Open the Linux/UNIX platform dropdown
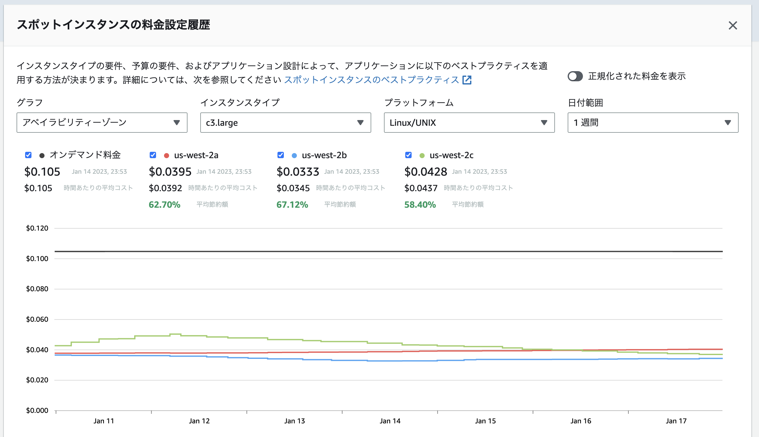The width and height of the screenshot is (759, 437). [x=469, y=123]
